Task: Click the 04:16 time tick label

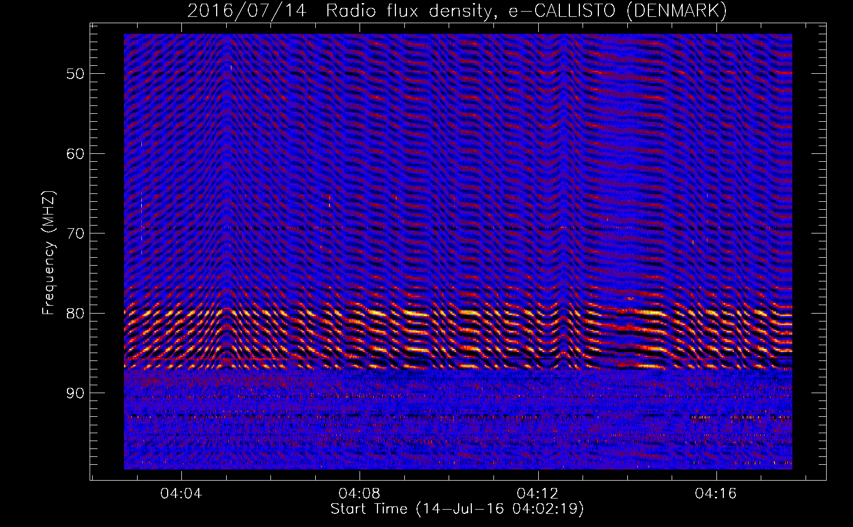Action: [x=716, y=494]
